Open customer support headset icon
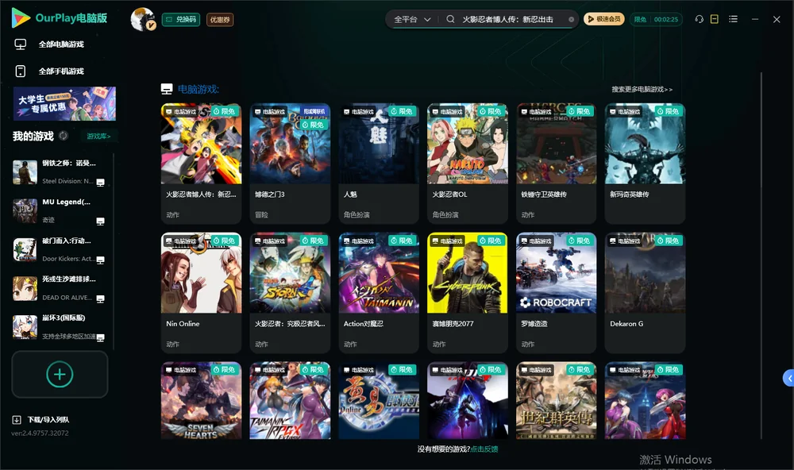 pos(700,19)
